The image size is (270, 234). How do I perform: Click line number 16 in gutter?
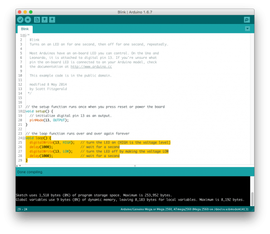pyautogui.click(x=20, y=102)
